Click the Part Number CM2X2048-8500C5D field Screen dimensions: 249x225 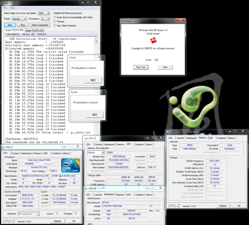tap(118, 167)
